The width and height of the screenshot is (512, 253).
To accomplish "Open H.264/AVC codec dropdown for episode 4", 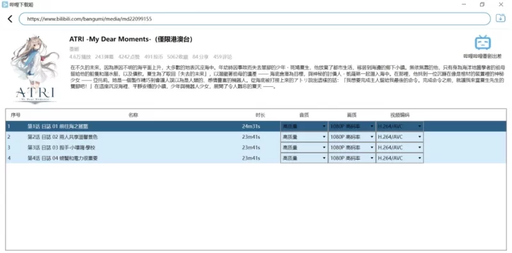I will 399,158.
